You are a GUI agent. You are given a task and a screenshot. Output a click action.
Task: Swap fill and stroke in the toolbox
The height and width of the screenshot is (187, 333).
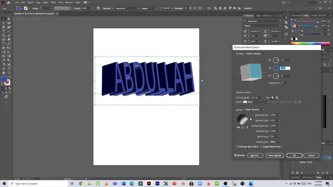click(x=9, y=77)
